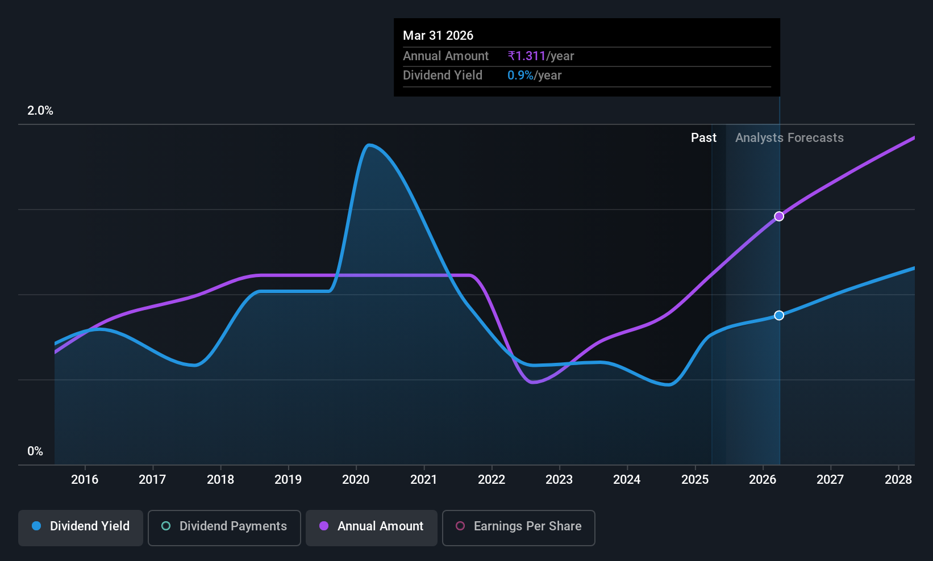Click the 2024 x-axis label
This screenshot has width=933, height=561.
tap(627, 479)
